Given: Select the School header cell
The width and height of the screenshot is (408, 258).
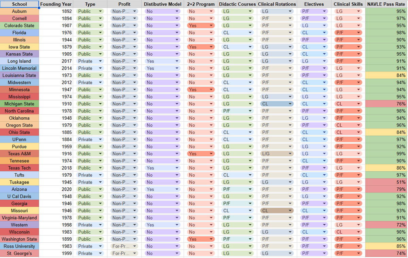Looking at the screenshot, I should [19, 4].
